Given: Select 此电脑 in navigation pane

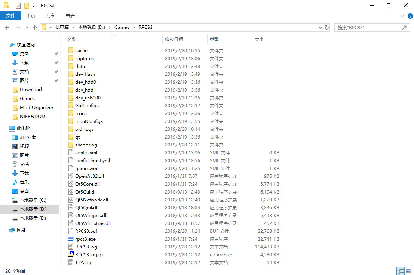Looking at the screenshot, I should click(24, 129).
